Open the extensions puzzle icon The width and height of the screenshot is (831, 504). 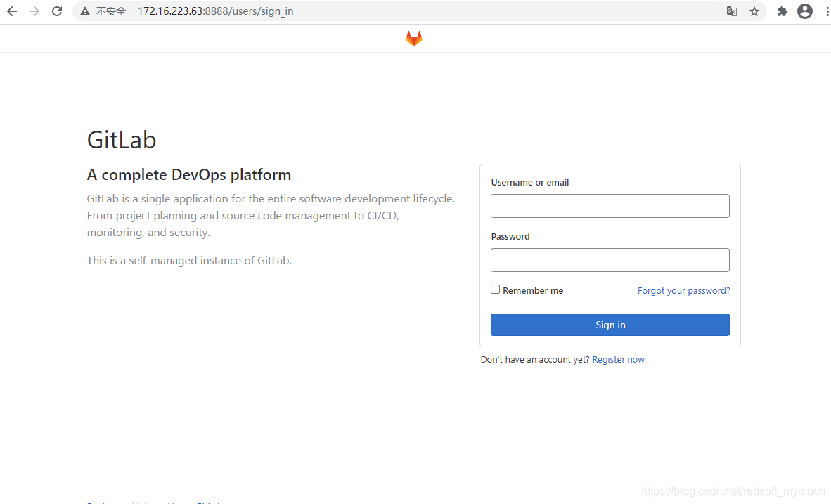pos(782,11)
